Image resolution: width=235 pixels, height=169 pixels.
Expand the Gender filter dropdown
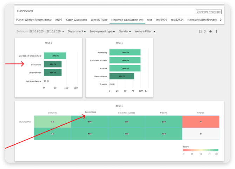coord(125,32)
